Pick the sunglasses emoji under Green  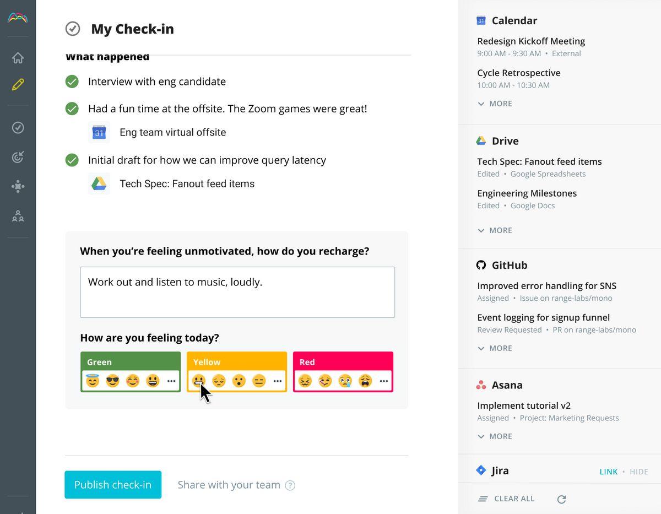click(112, 381)
